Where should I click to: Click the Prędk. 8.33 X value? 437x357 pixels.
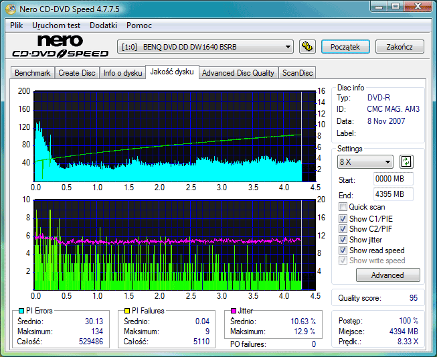[x=408, y=342]
